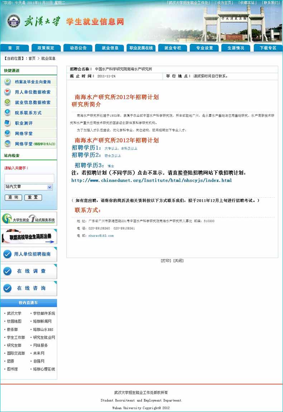Click 珞珈新闻网 campus link
This screenshot has height=412, width=283.
pyautogui.click(x=42, y=321)
